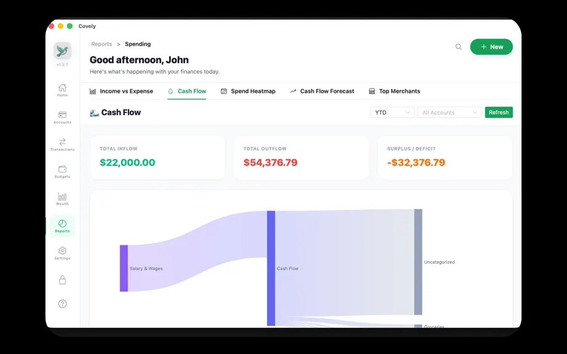Screen dimensions: 567x354
Task: Go to Accounts via card icon
Action: click(x=62, y=117)
